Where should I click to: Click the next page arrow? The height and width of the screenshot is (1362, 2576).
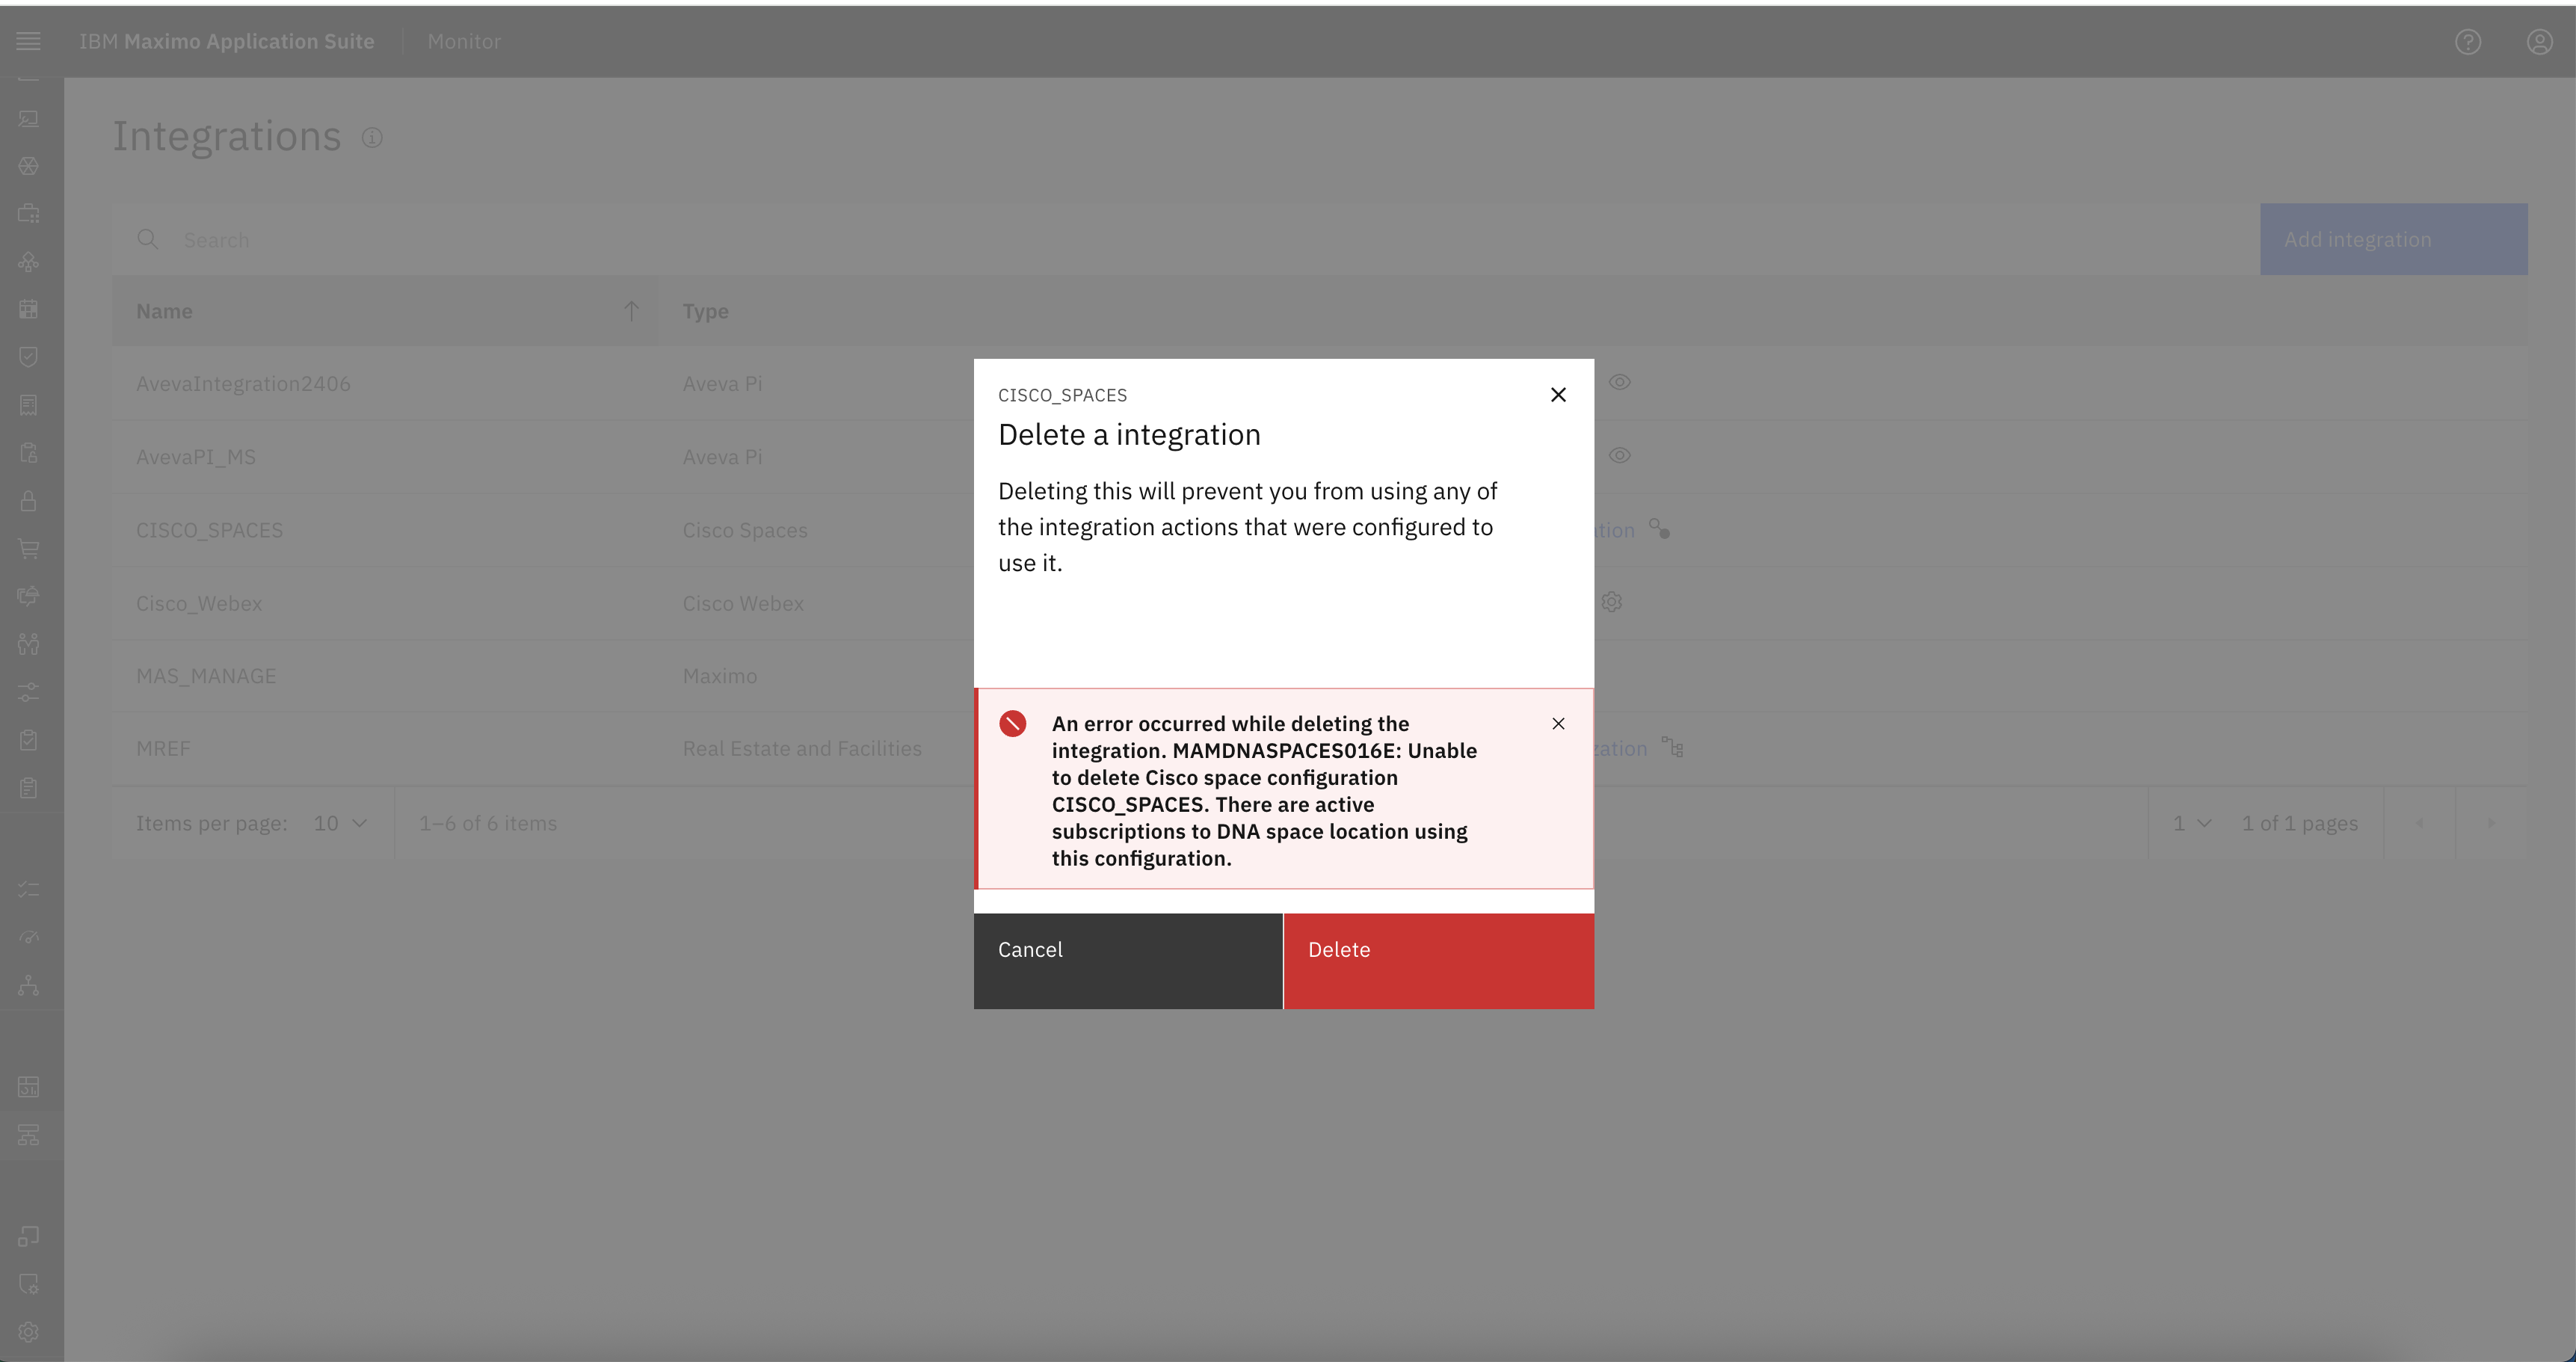2491,823
